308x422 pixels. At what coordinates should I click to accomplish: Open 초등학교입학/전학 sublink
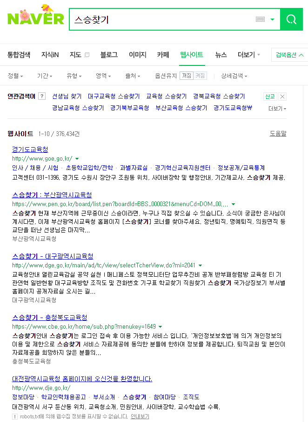point(89,168)
